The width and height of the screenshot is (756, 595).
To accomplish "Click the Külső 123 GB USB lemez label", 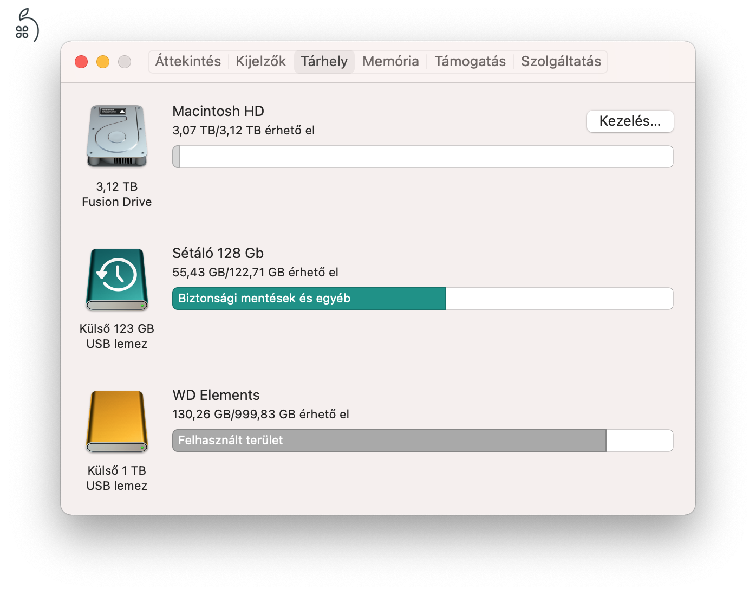I will pos(117,336).
